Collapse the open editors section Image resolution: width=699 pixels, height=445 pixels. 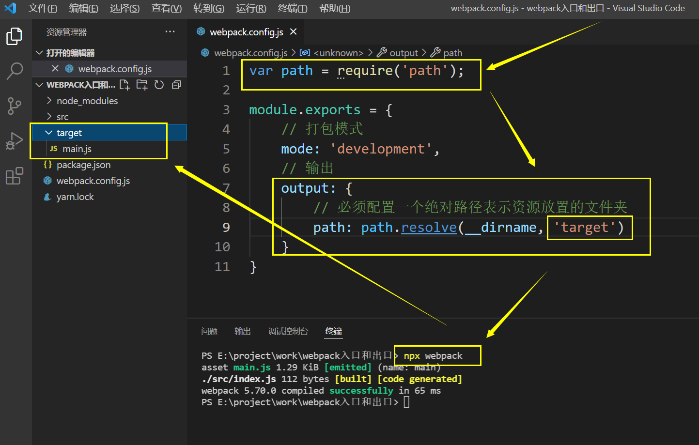coord(39,53)
